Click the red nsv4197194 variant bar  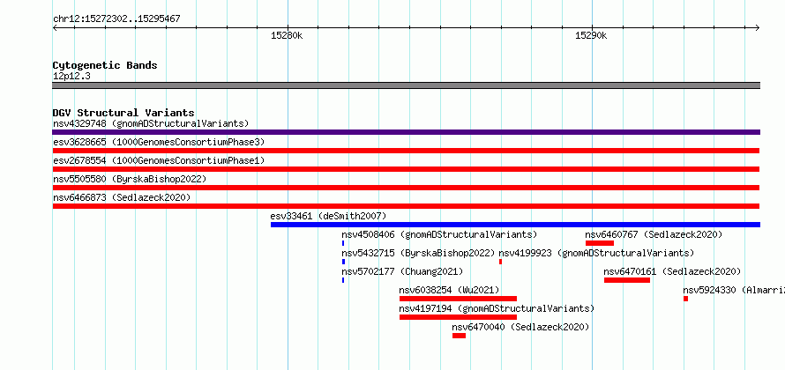(x=458, y=317)
